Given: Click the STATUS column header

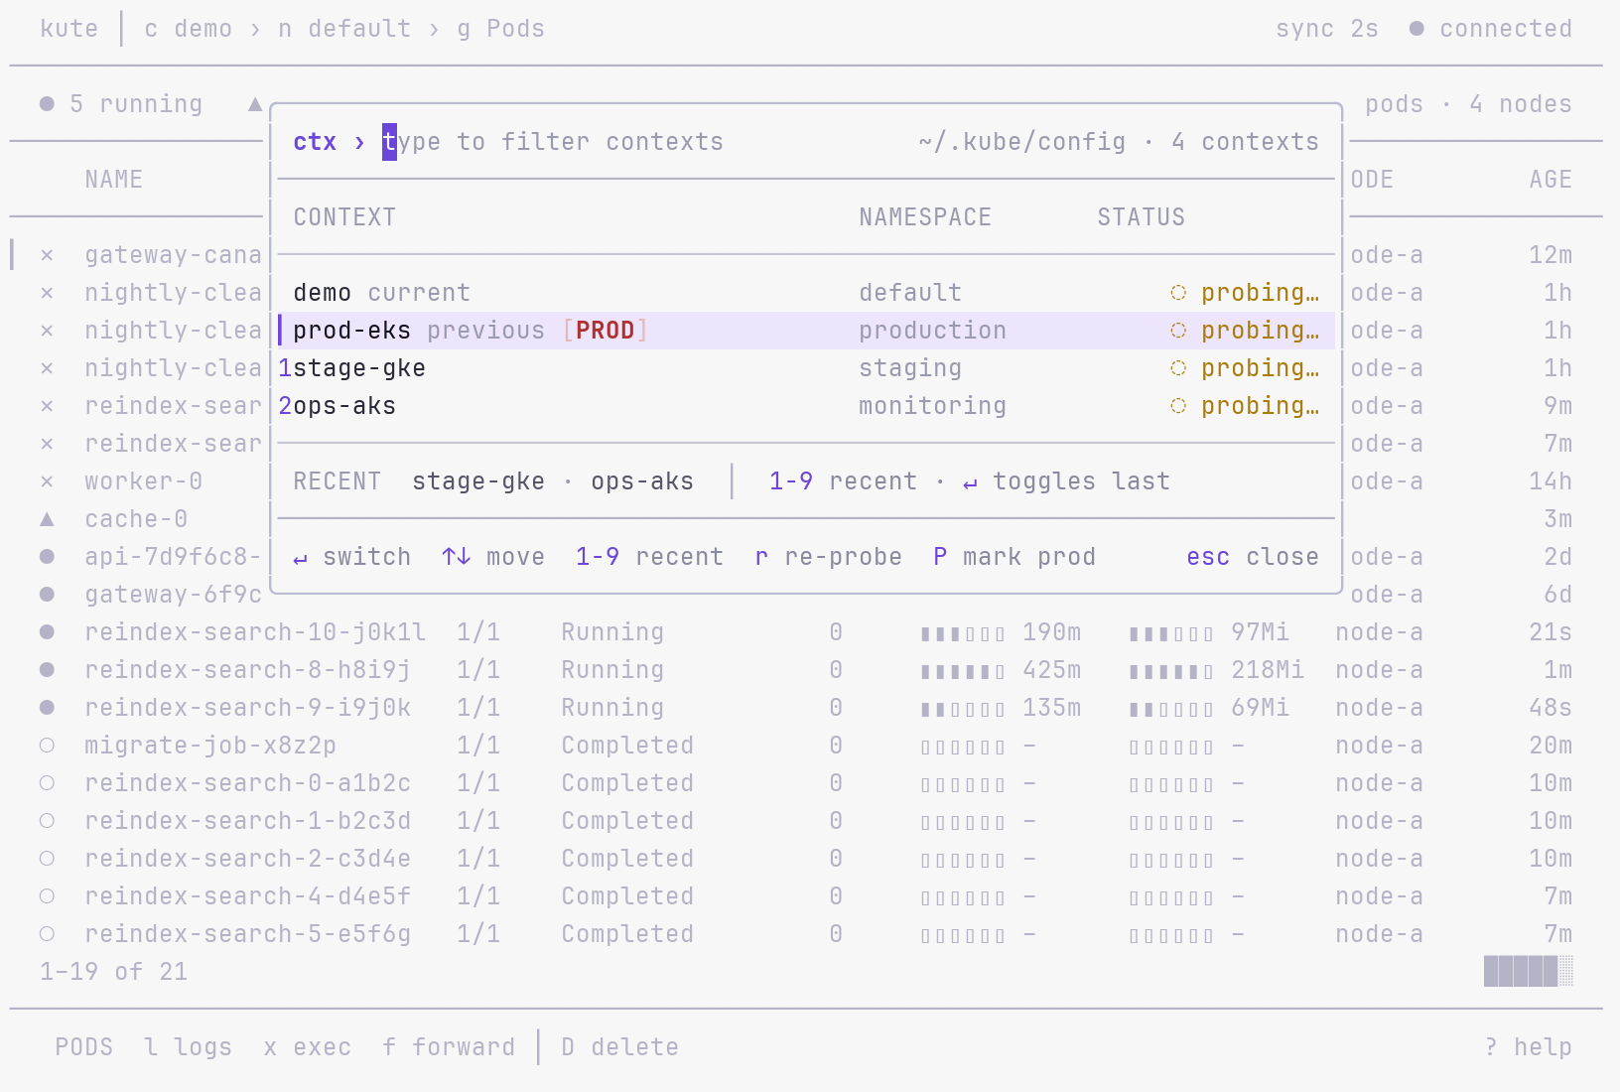Looking at the screenshot, I should pyautogui.click(x=1142, y=217).
